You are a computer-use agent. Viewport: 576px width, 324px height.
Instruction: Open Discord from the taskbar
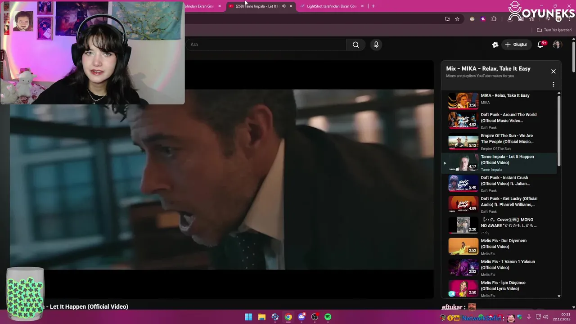301,317
